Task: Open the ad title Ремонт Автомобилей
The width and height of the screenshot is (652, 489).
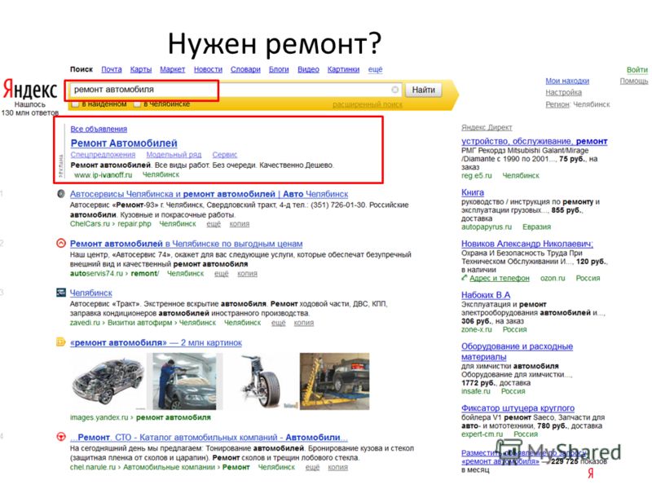Action: [x=124, y=143]
